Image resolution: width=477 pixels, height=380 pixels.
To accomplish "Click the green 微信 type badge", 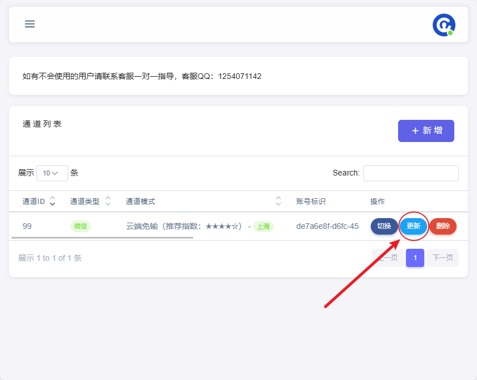I will 80,226.
